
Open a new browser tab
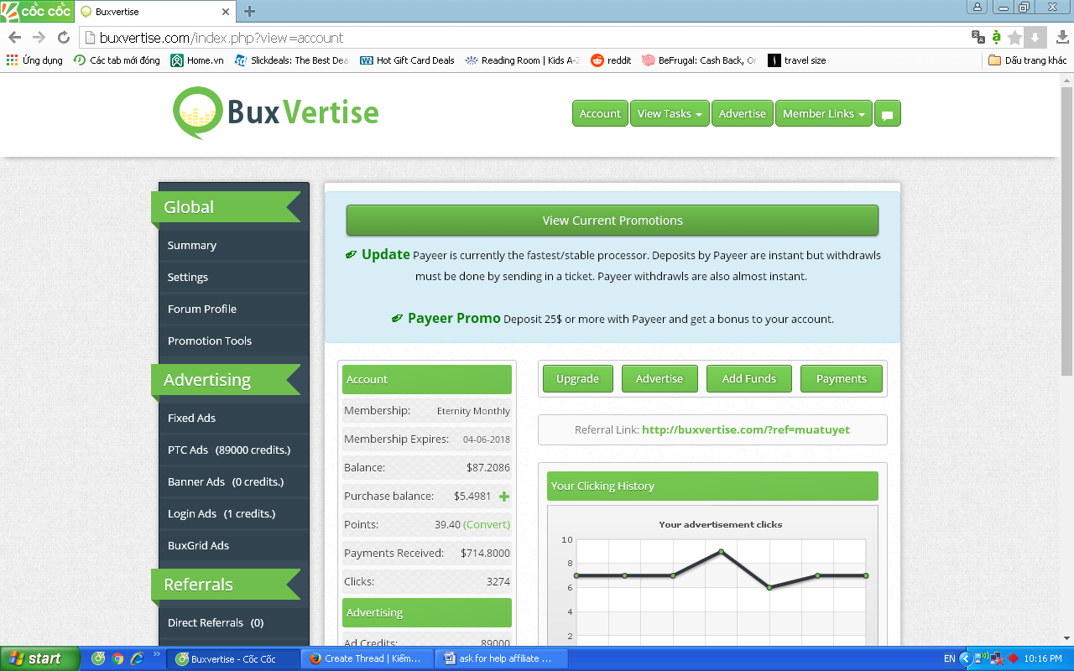click(x=249, y=12)
